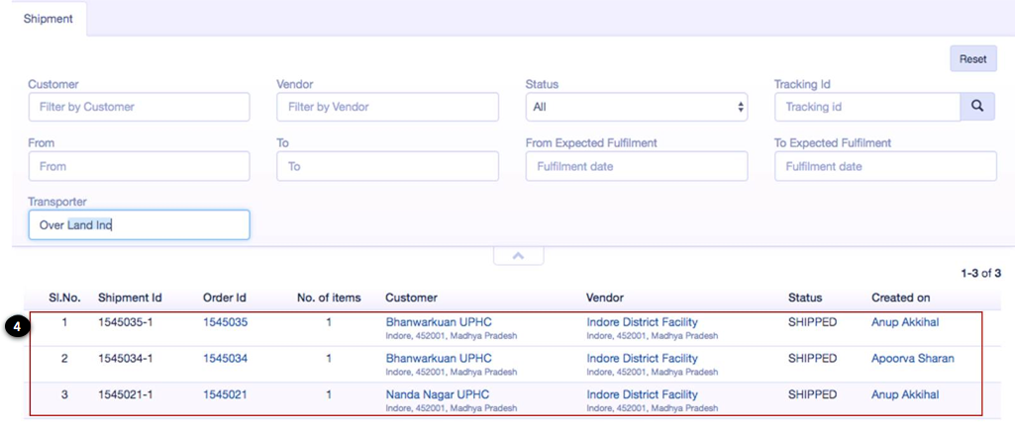The image size is (1015, 430).
Task: Open order 1545021 link
Action: point(225,394)
